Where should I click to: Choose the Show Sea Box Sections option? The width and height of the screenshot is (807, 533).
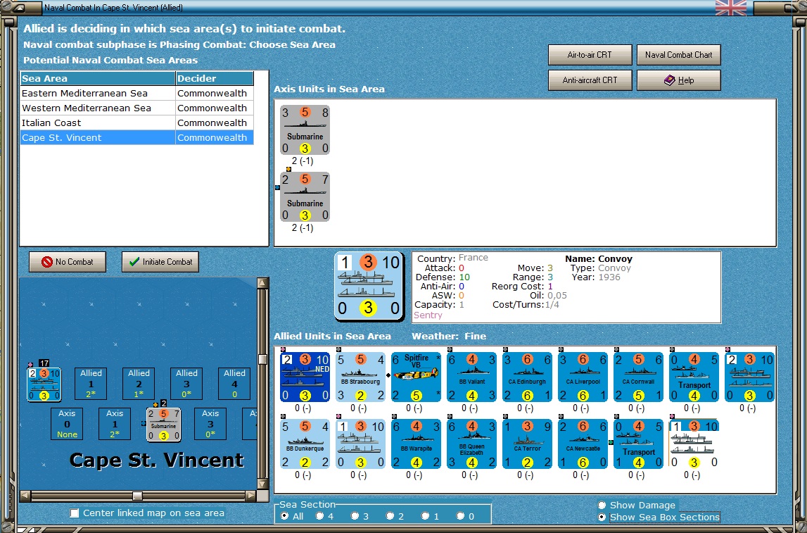659,517
